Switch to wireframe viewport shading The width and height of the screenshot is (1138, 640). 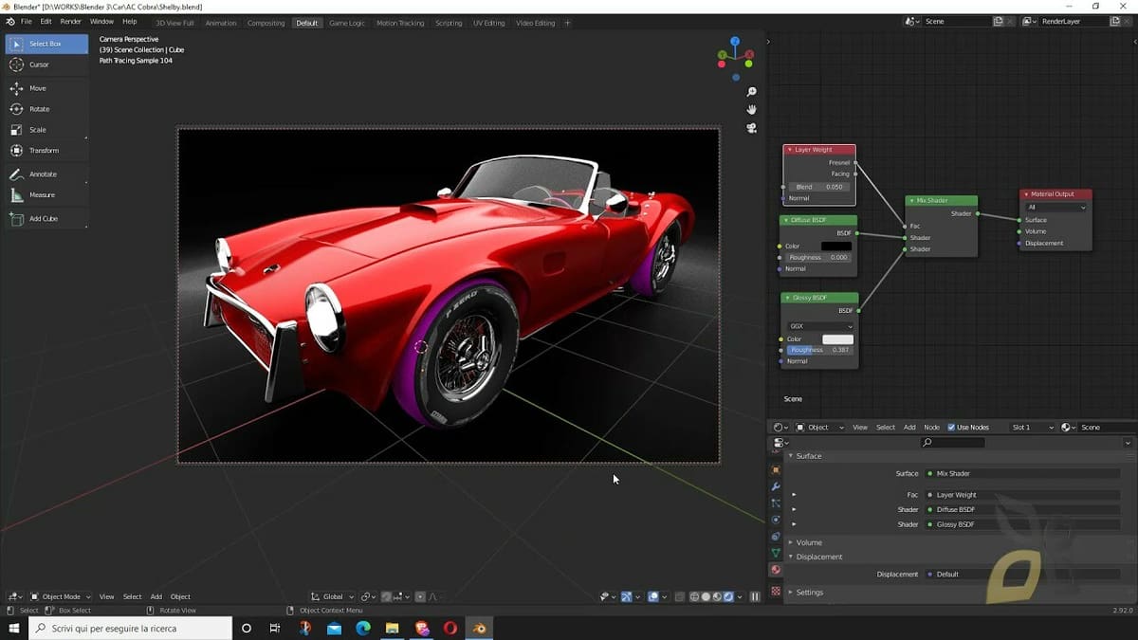[694, 596]
